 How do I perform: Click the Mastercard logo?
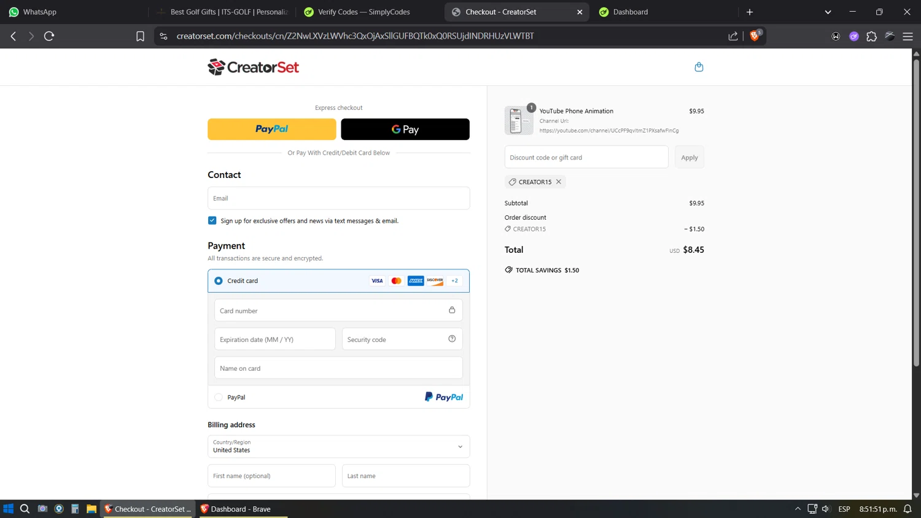(397, 280)
